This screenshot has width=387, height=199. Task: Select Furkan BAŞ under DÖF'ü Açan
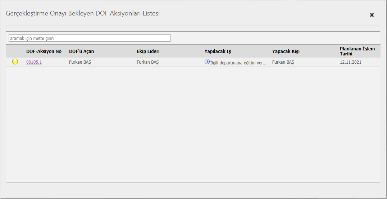[80, 62]
